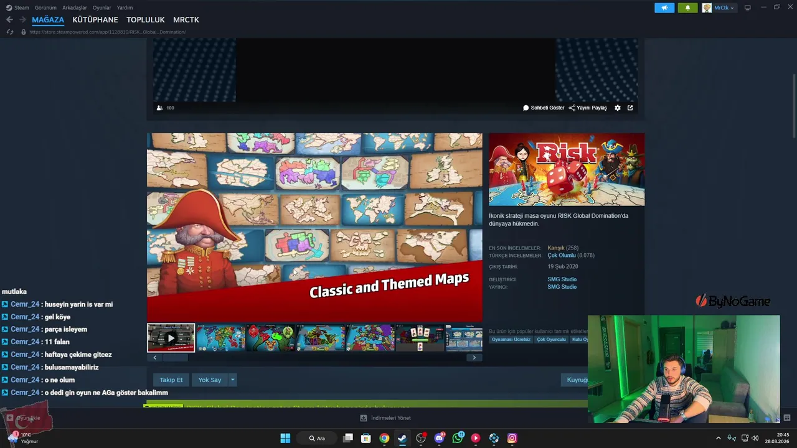Open the SMG Studio publisher link
The image size is (797, 448).
coord(562,287)
